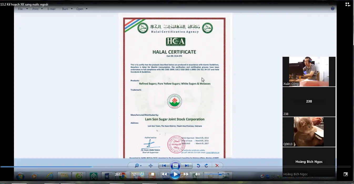Open the Windows Start menu orb
The width and height of the screenshot is (354, 184).
click(x=21, y=176)
